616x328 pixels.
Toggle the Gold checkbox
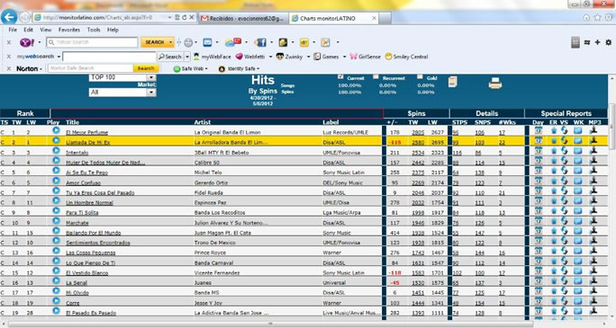(x=420, y=76)
